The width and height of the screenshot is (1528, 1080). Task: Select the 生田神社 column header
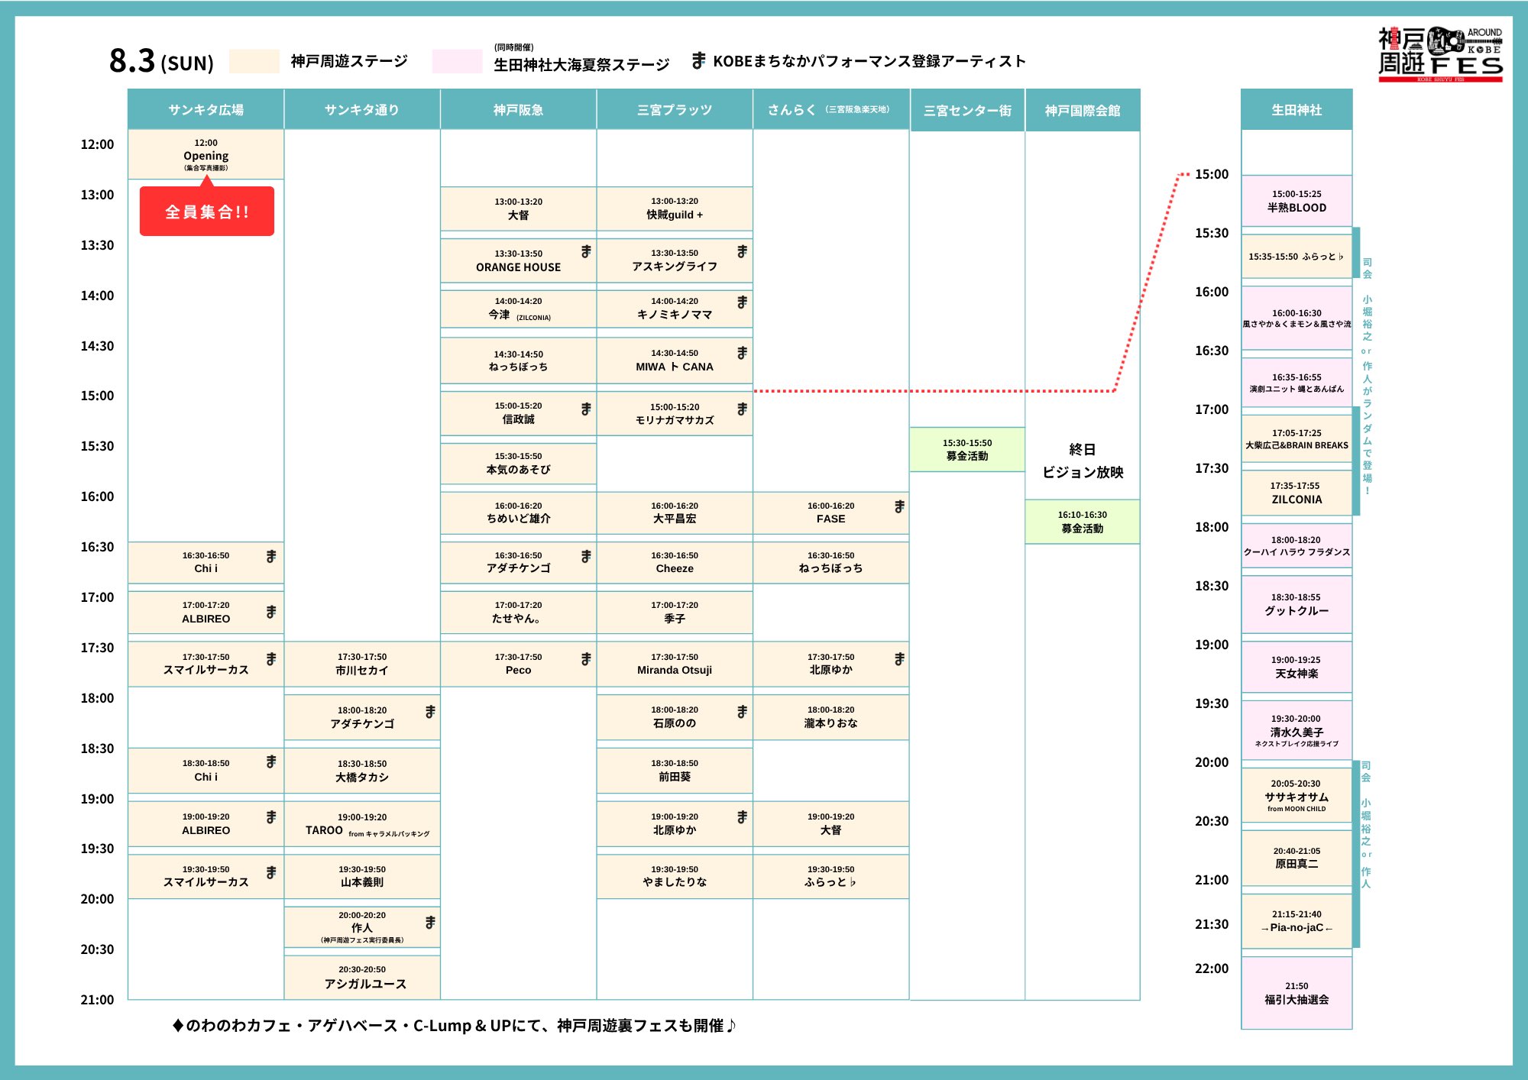(x=1296, y=110)
